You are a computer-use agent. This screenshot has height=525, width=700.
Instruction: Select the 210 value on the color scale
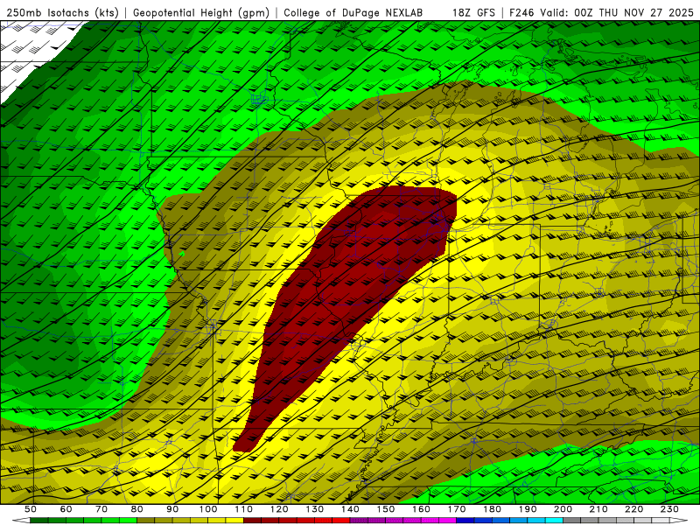pos(598,509)
